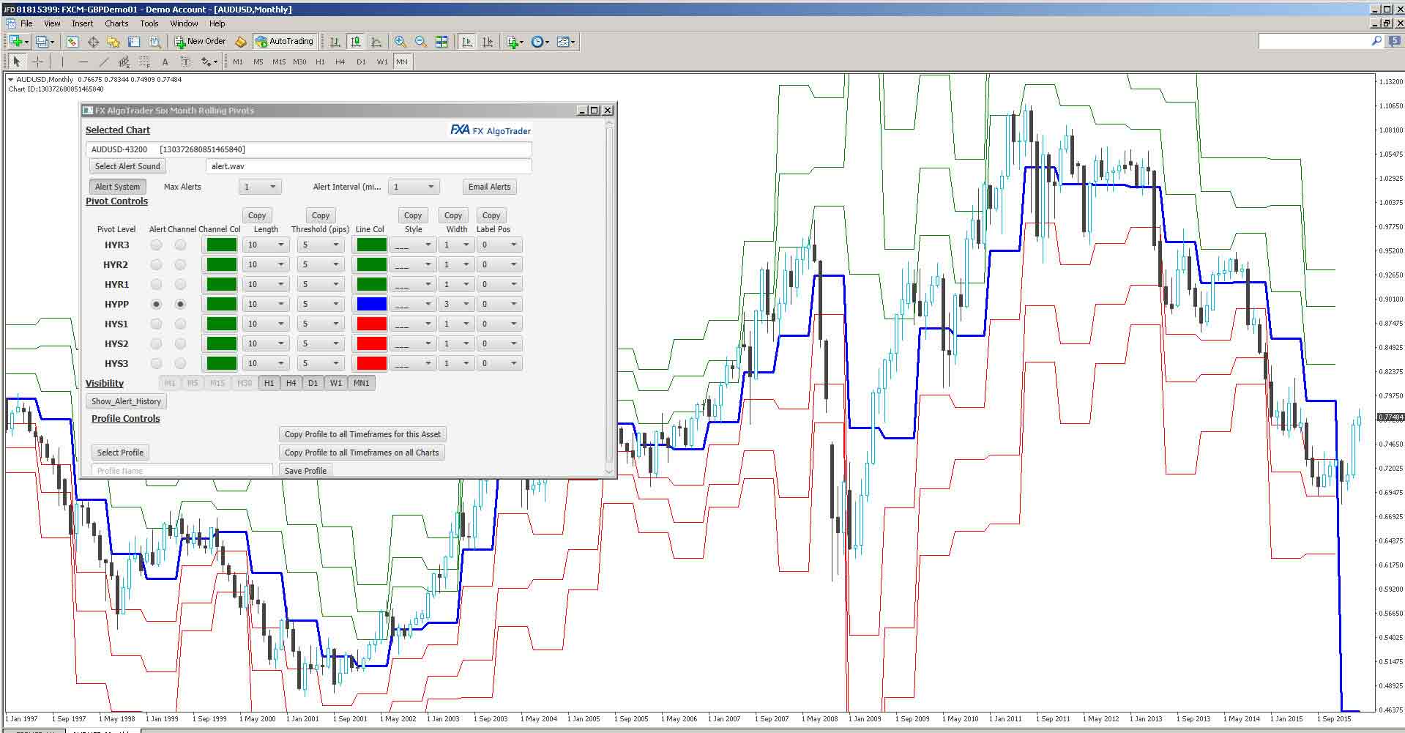Image resolution: width=1405 pixels, height=733 pixels.
Task: Enable the Alert radio button for HYS1
Action: point(156,323)
